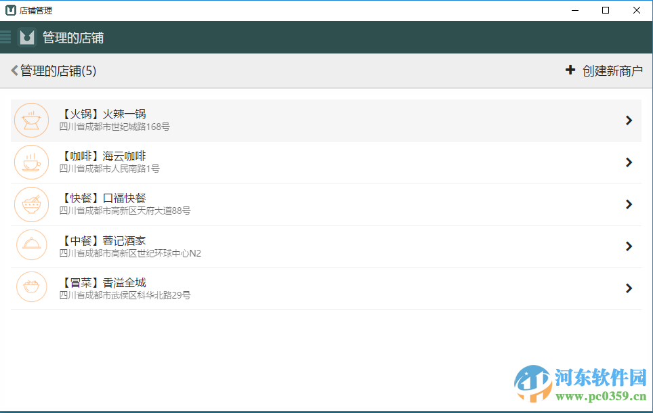Click address 四川省成都市人民南路1号
Viewport: 653px width, 413px height.
point(110,169)
